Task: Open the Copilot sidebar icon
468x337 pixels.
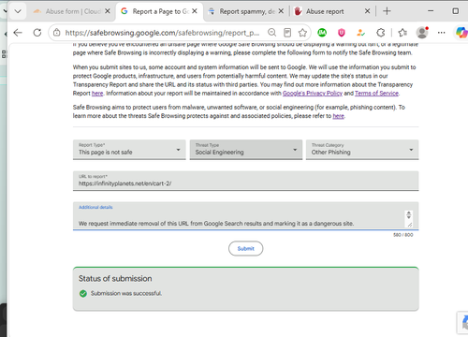Action: 461,33
